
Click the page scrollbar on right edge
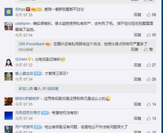162,66
